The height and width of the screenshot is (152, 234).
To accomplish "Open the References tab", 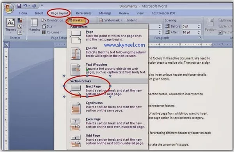I will tap(83, 13).
